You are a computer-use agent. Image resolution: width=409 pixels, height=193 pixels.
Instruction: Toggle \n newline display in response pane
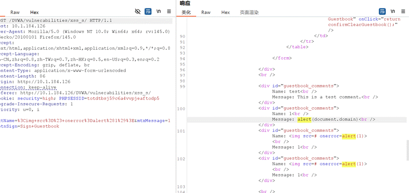(x=393, y=11)
